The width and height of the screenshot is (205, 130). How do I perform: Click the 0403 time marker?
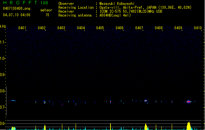61,28
